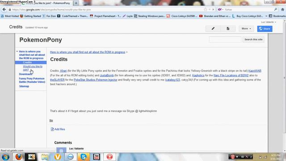Click the bookmark star in the address bar
This screenshot has width=286, height=161.
206,9
